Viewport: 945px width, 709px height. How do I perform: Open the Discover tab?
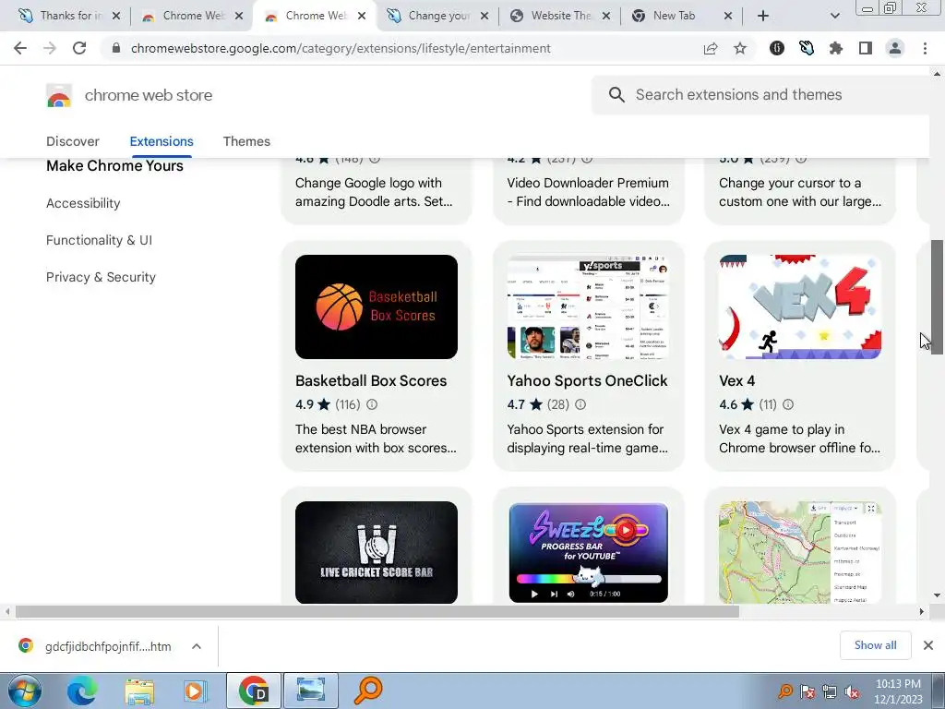pos(72,141)
